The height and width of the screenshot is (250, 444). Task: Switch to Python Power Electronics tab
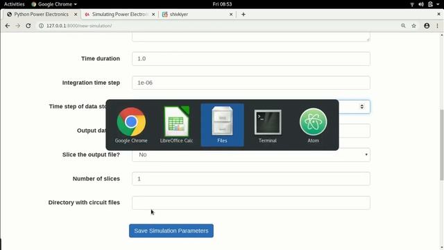coord(41,14)
